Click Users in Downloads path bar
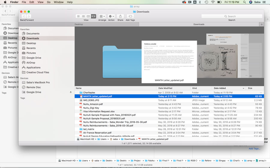This screenshot has height=168, width=270. tap(102, 139)
